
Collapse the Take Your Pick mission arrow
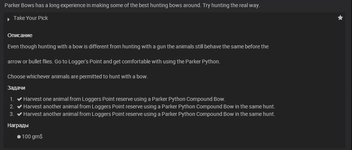(8, 19)
